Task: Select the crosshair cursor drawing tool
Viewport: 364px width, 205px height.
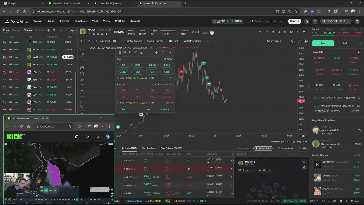Action: tap(82, 49)
